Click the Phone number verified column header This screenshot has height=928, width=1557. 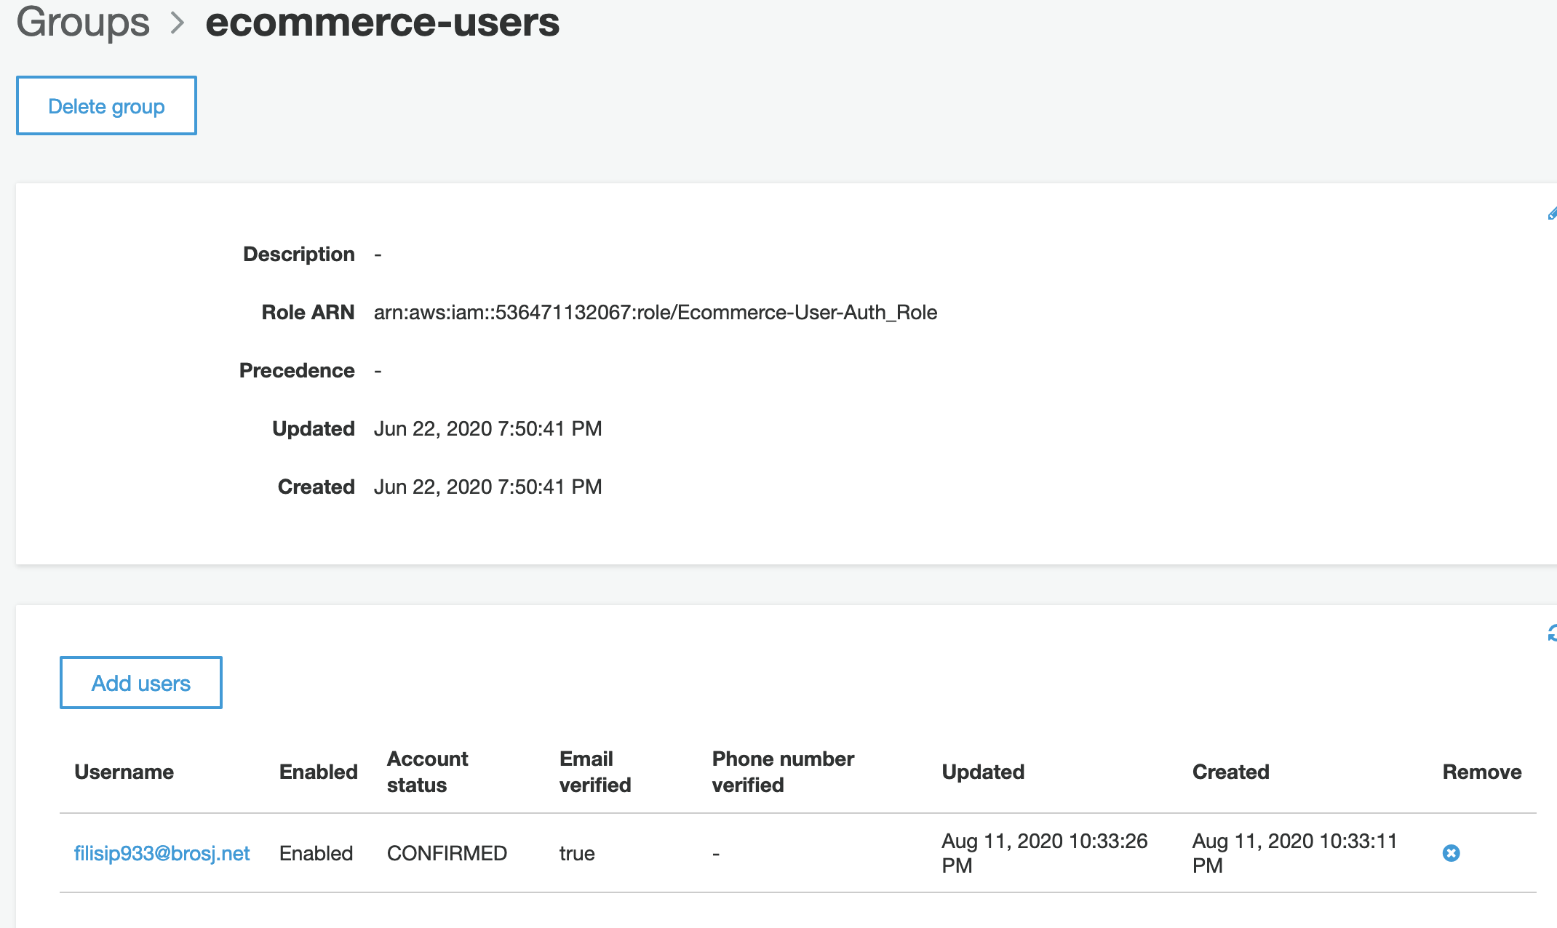[x=783, y=772]
